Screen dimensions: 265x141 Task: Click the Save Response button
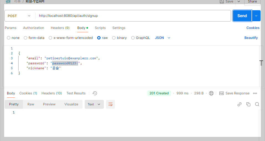click(x=234, y=93)
